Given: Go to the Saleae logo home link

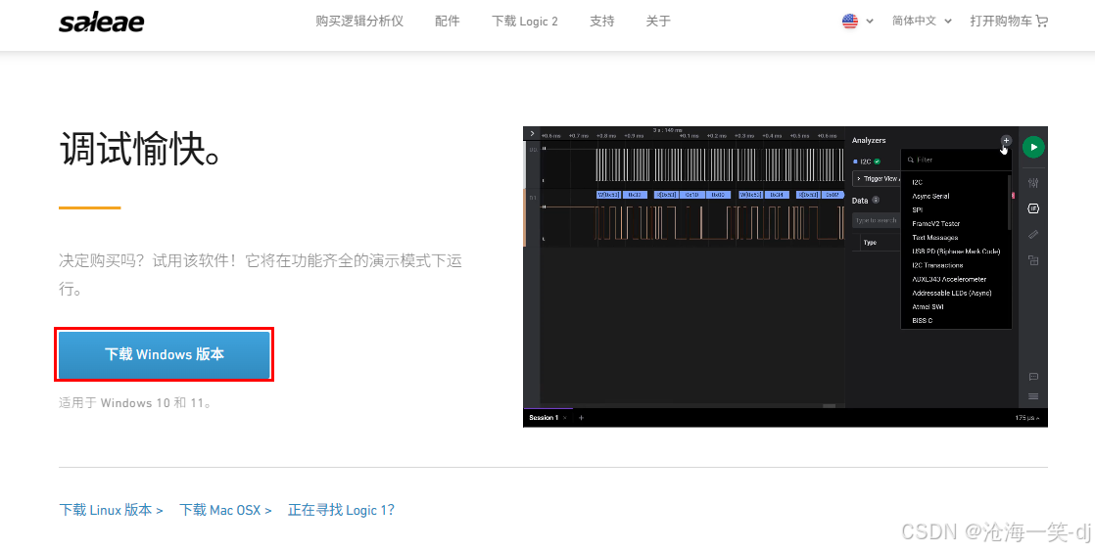Looking at the screenshot, I should [101, 22].
